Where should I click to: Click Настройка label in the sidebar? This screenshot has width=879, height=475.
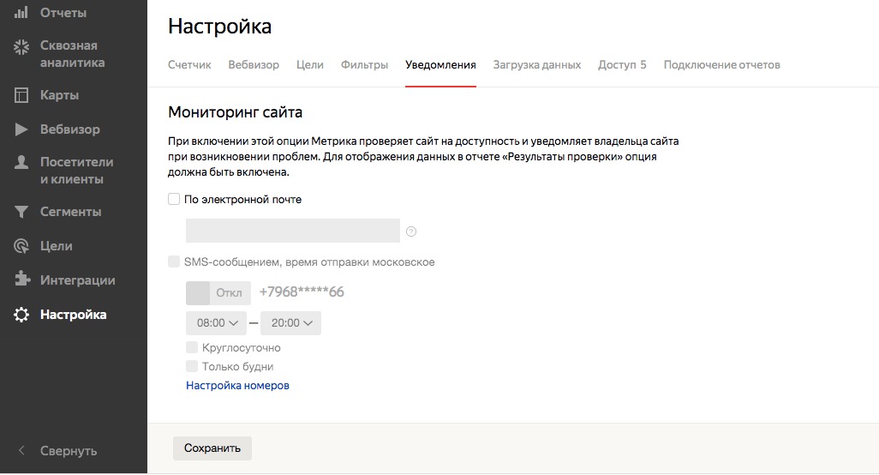74,315
